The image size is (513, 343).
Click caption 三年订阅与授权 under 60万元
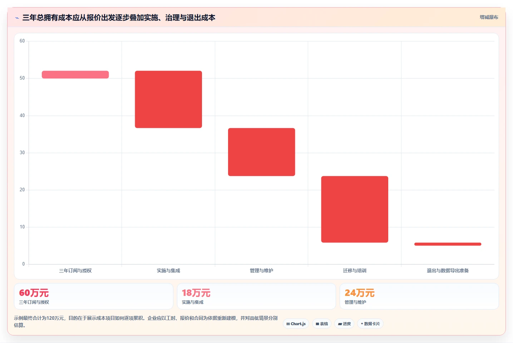[34, 302]
